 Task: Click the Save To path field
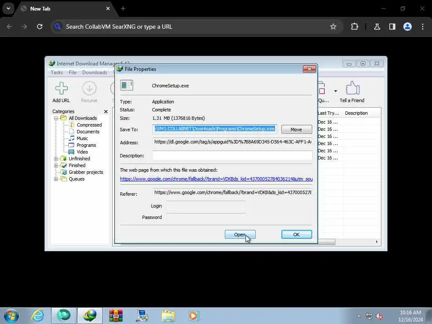[215, 129]
